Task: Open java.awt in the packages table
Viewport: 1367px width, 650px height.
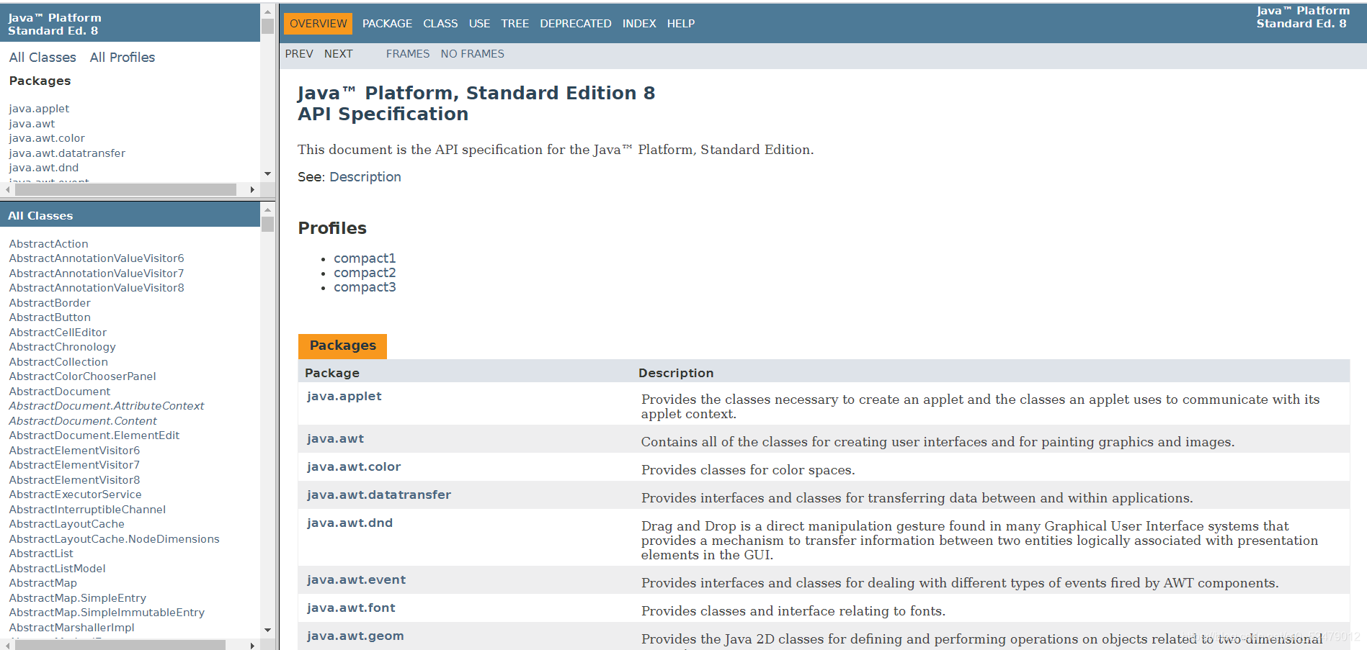Action: click(335, 438)
